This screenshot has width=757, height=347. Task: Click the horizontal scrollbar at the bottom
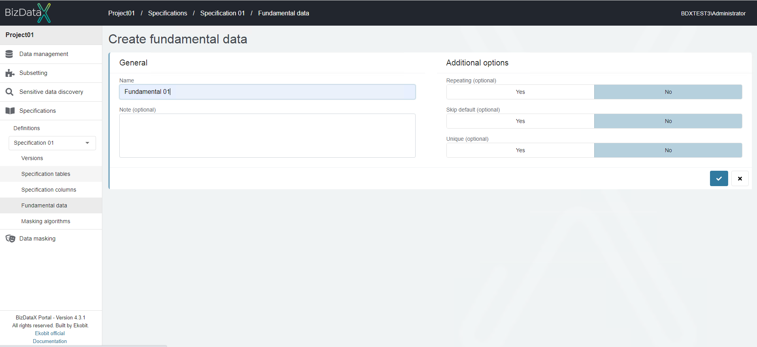[83, 346]
